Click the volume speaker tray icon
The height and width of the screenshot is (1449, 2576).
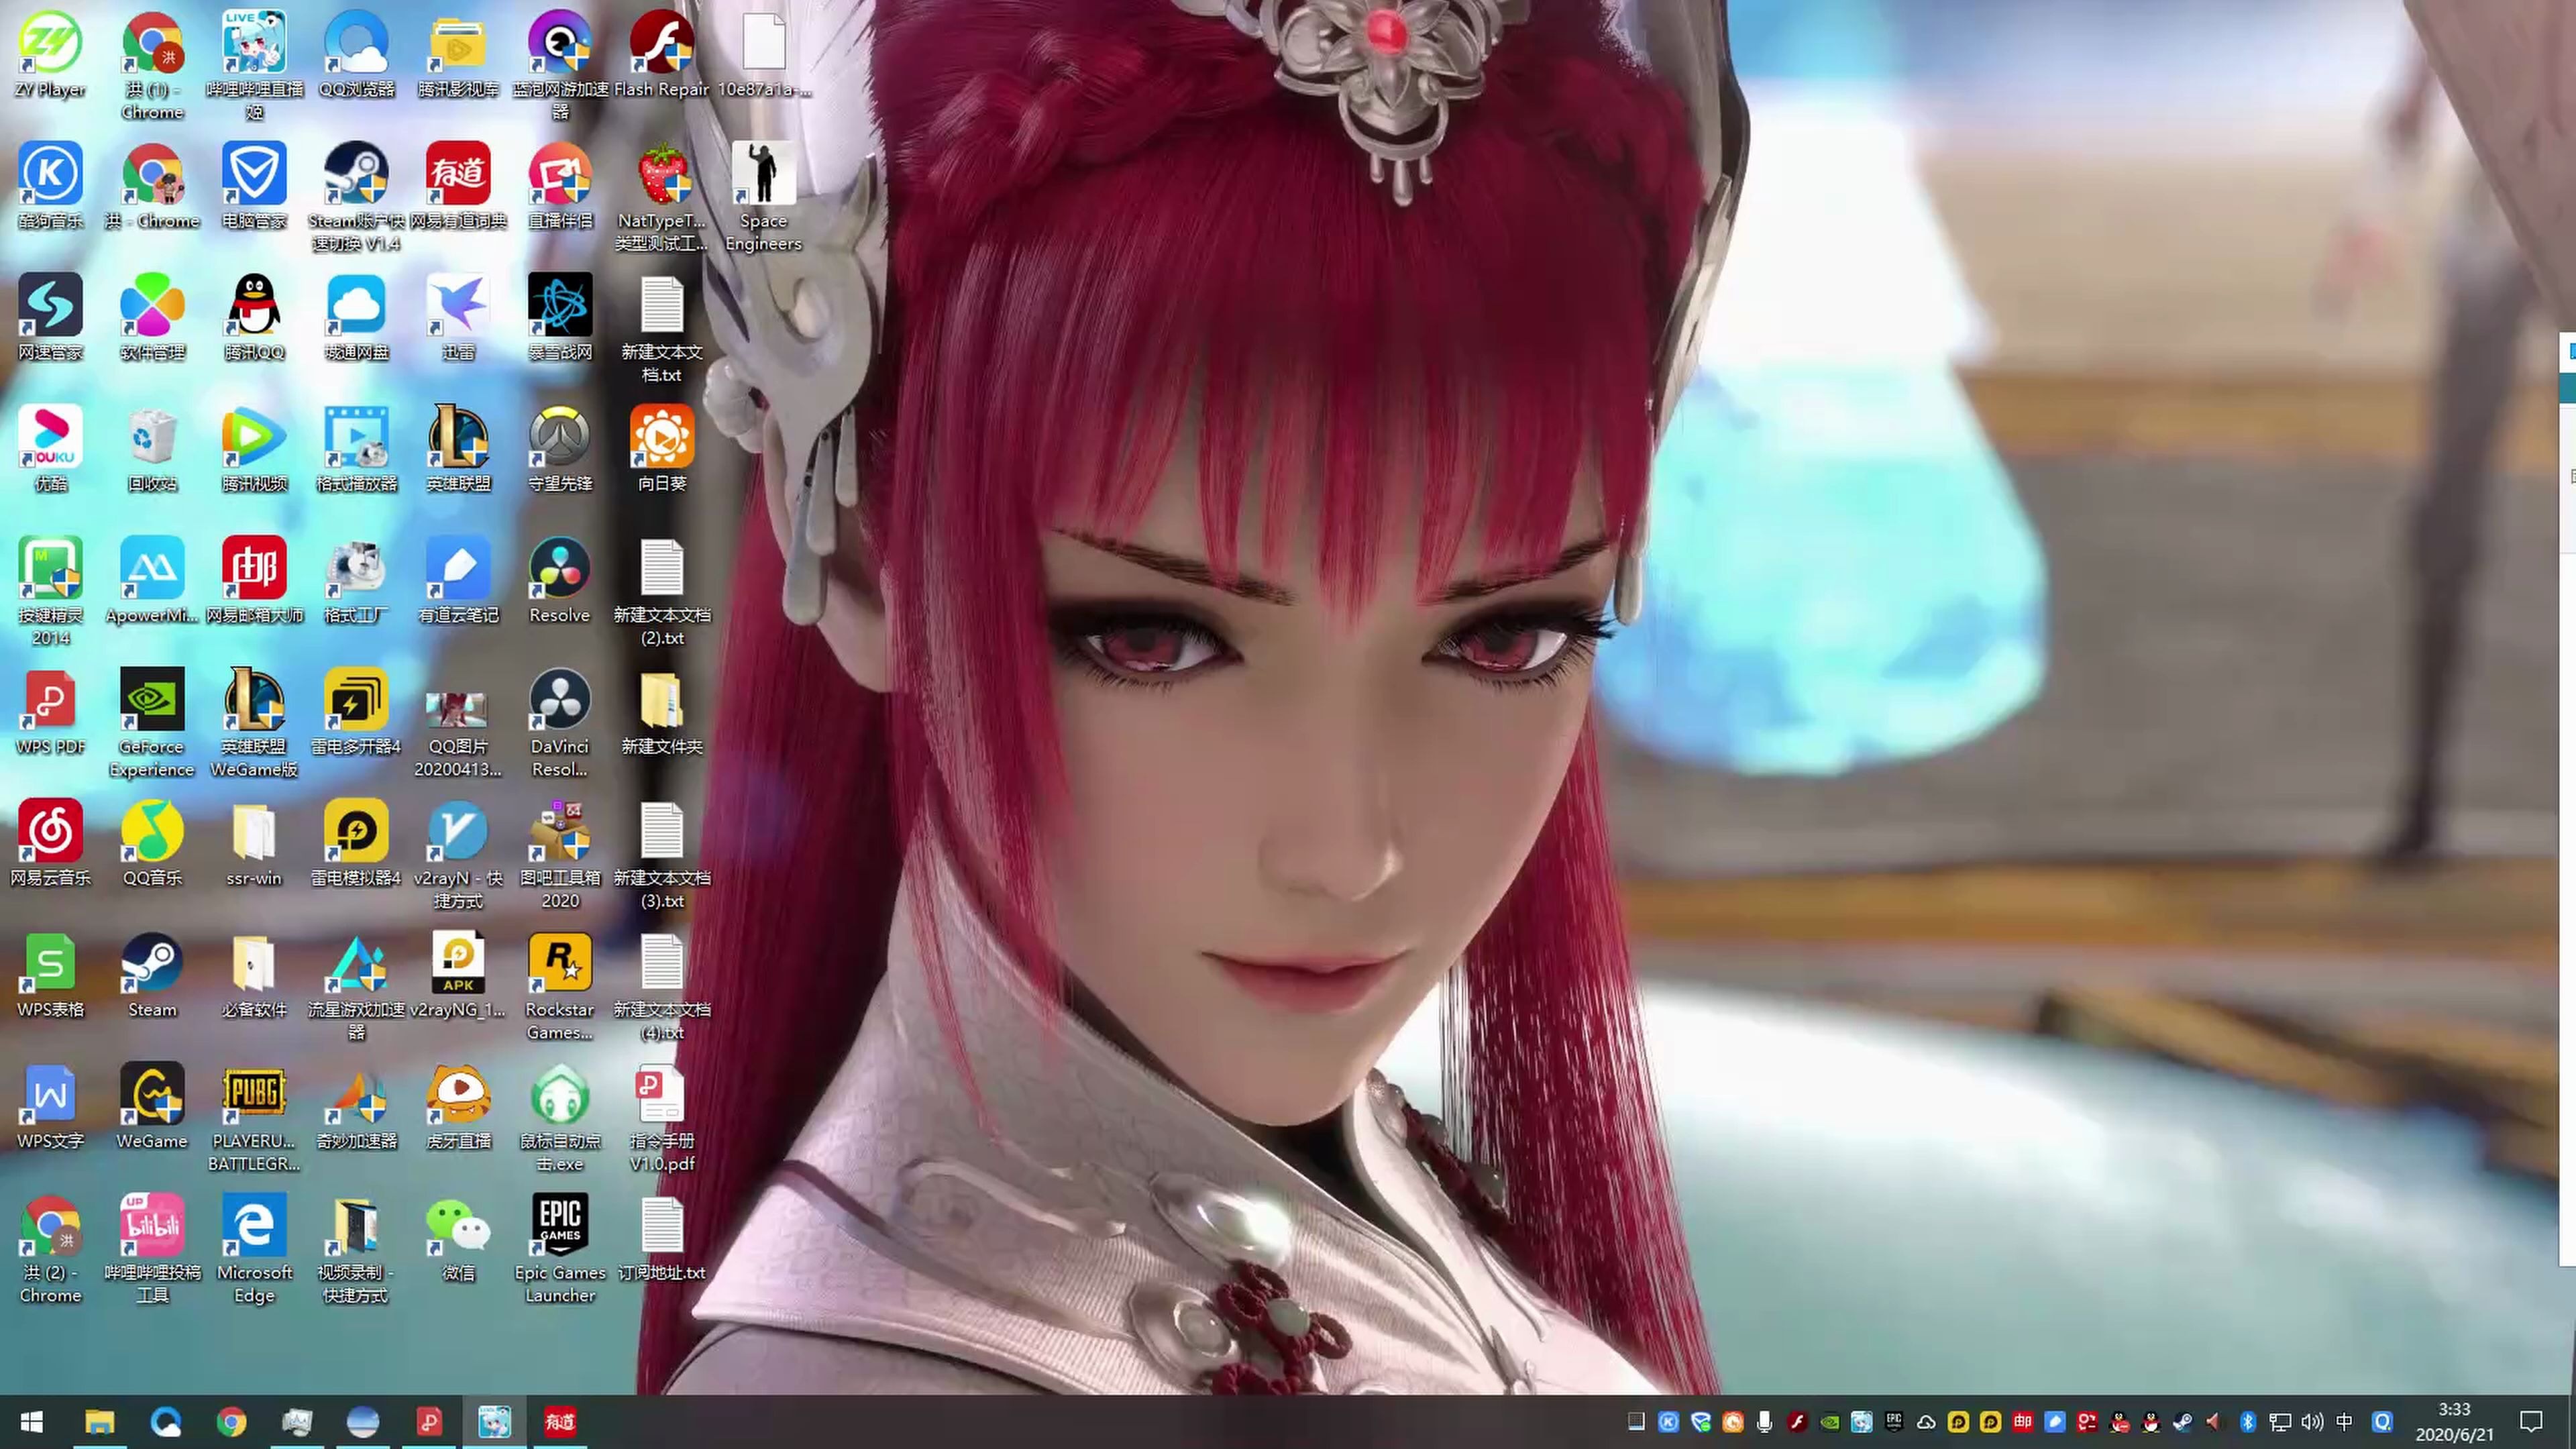click(x=2312, y=1422)
